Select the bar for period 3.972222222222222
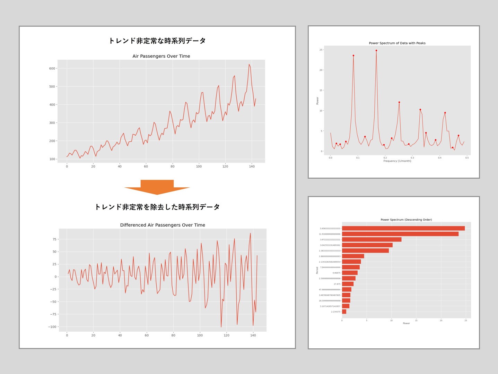 [372, 239]
